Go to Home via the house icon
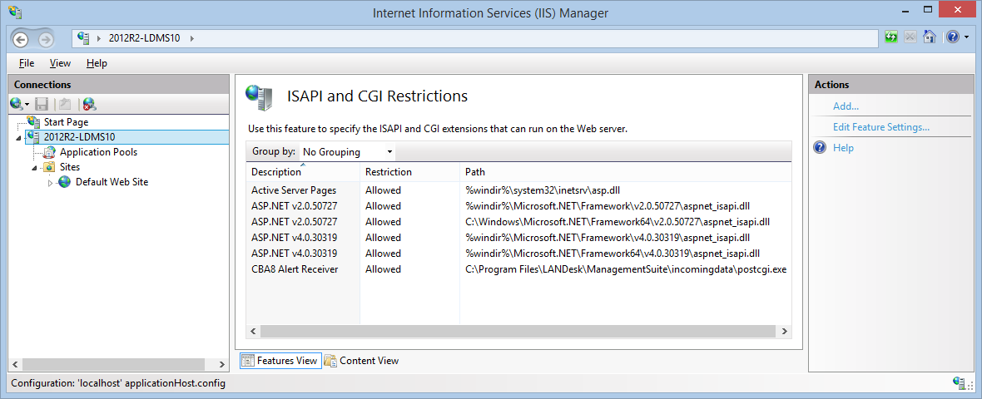Viewport: 982px width, 399px height. [930, 37]
